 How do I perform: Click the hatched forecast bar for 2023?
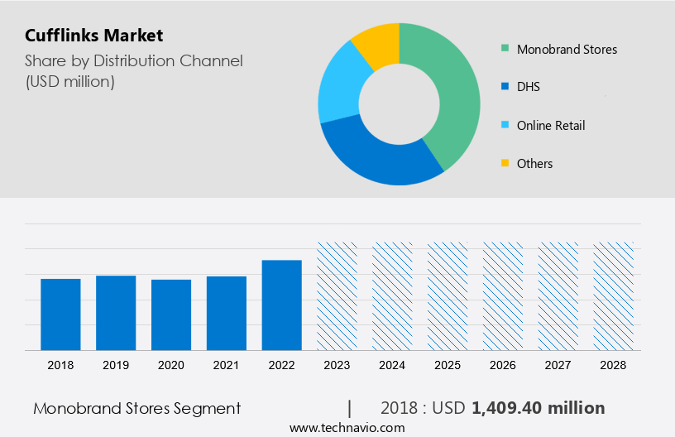pos(337,295)
